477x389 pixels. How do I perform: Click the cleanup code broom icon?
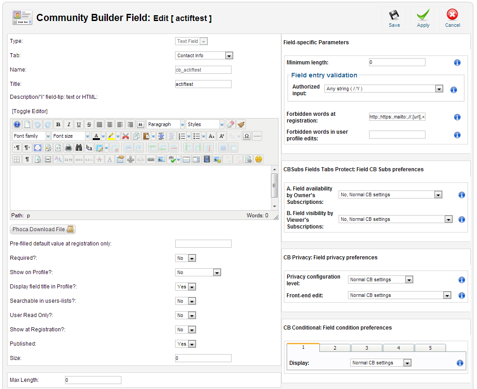tap(241, 124)
